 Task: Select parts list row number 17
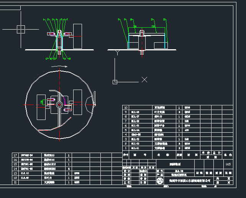point(67,155)
